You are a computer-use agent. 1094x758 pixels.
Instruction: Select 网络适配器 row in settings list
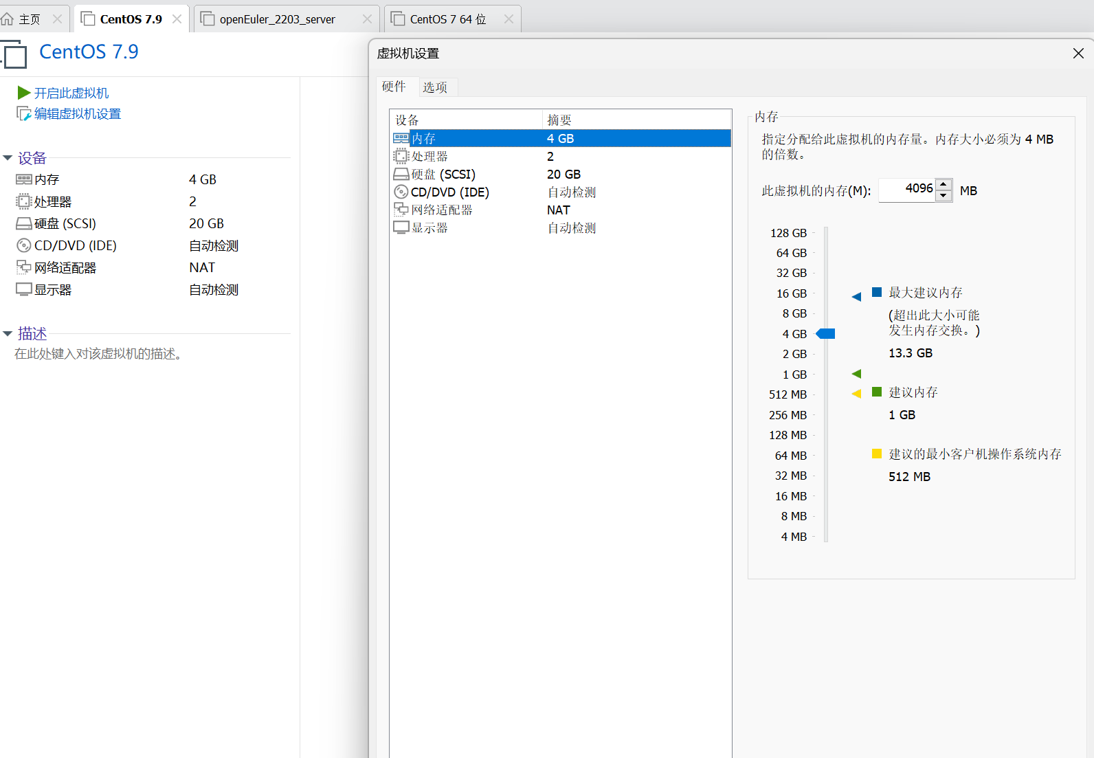point(561,210)
